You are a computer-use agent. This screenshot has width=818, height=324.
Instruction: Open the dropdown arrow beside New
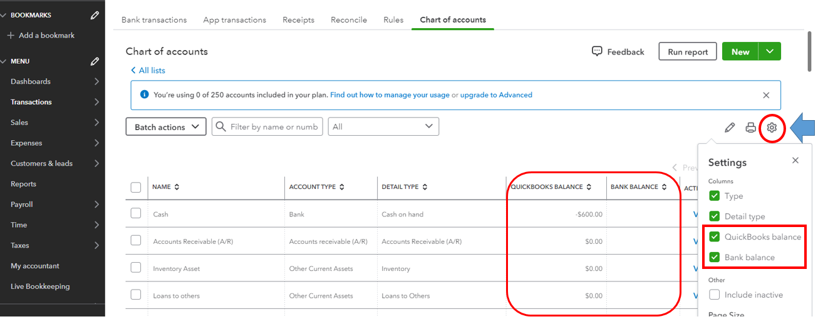770,52
